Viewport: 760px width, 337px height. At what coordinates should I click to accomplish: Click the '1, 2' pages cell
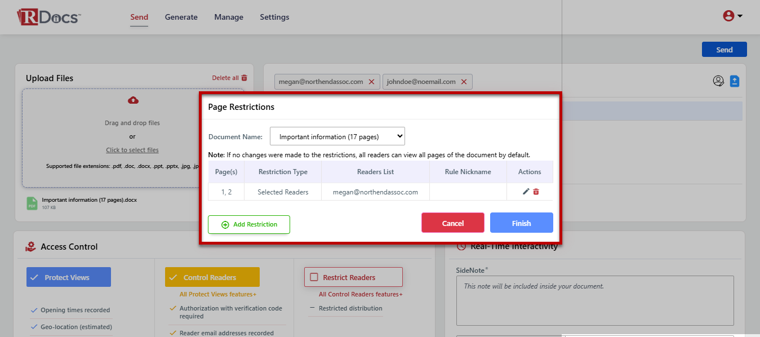[x=226, y=192]
